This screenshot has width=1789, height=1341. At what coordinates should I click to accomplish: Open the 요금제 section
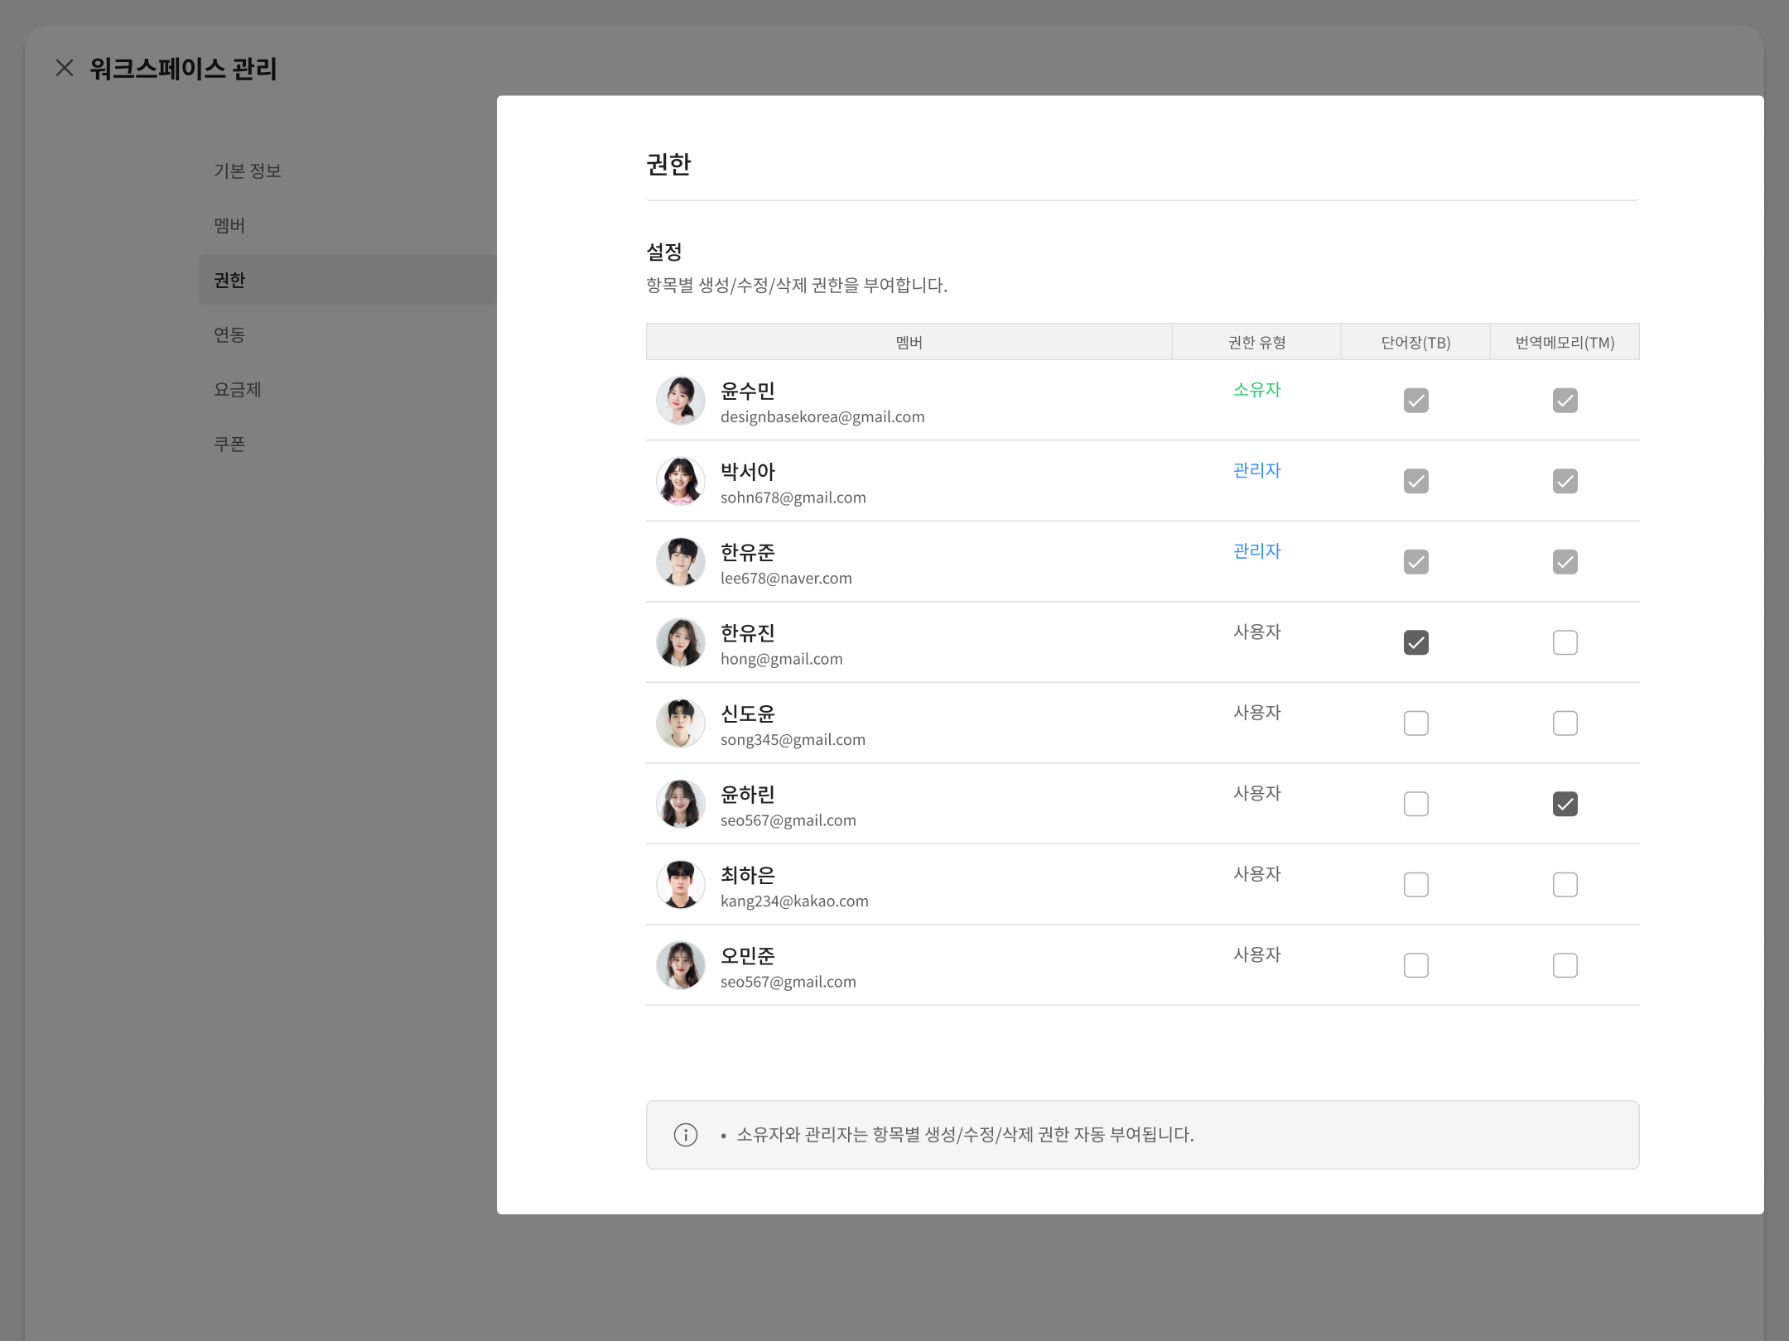coord(238,390)
